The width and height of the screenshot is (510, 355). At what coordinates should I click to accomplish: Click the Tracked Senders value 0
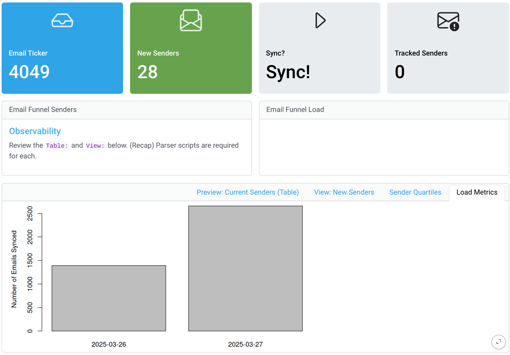coord(400,72)
